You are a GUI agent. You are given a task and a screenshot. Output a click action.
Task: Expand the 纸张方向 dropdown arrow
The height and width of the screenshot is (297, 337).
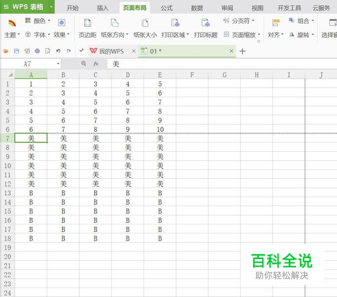tap(127, 35)
